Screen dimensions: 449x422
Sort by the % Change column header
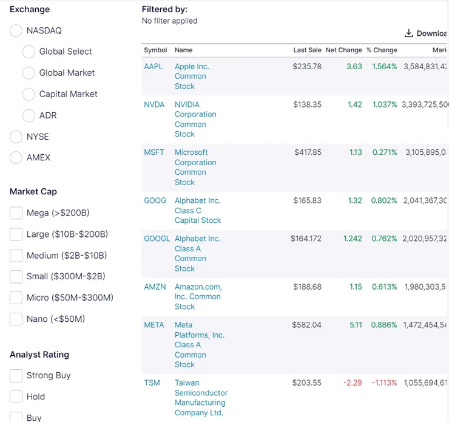382,50
